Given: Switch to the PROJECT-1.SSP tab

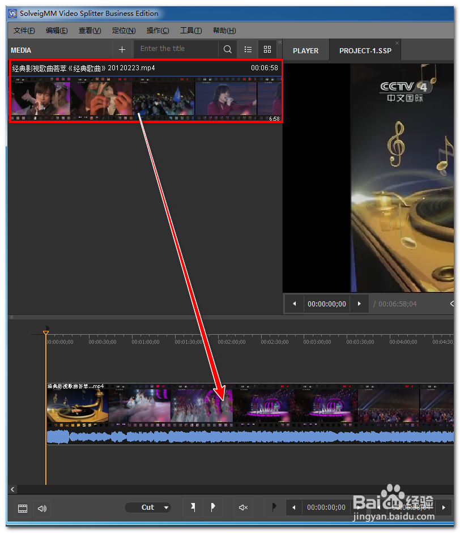Looking at the screenshot, I should [x=365, y=50].
